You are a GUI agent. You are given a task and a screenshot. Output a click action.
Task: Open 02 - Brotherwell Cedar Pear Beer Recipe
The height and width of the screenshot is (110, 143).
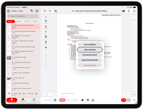(x=23, y=32)
